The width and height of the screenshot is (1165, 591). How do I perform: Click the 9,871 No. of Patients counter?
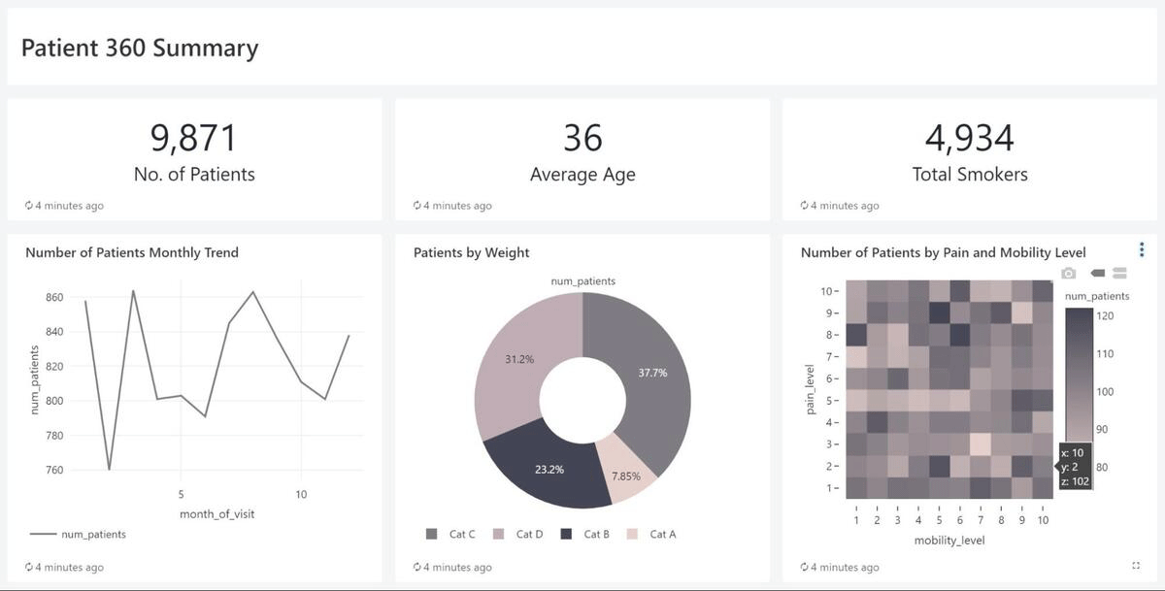[194, 139]
